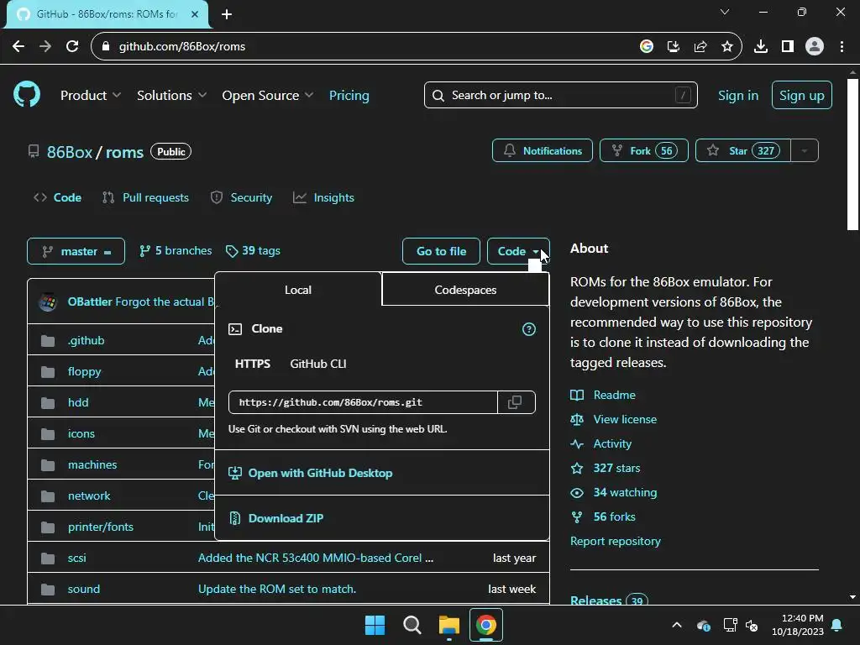Expand the Open Source menu

point(268,96)
